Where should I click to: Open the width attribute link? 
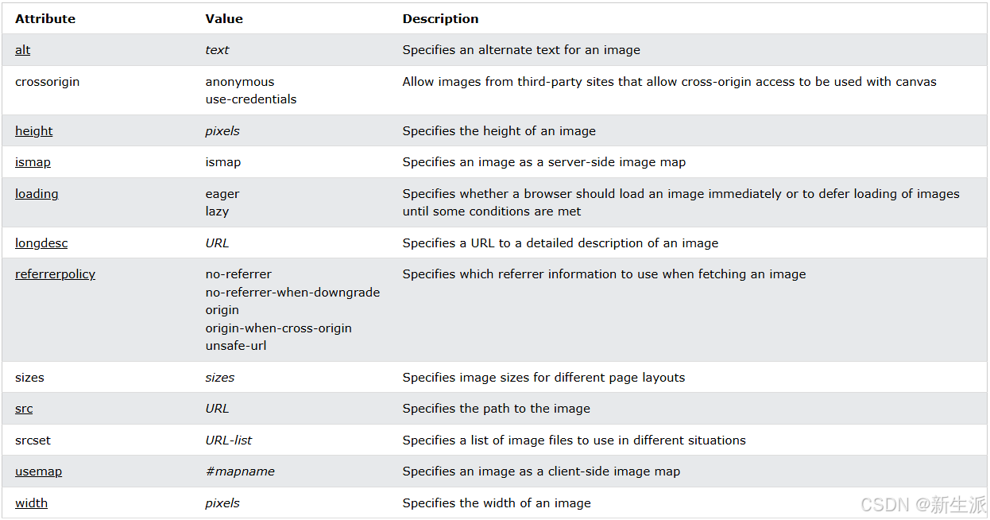coord(31,503)
